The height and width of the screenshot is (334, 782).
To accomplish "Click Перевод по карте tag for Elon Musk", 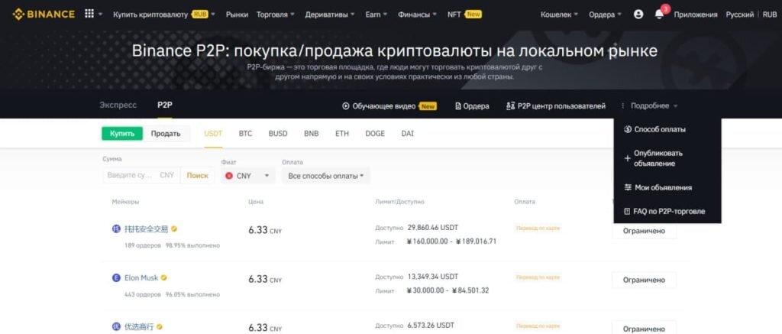I will click(538, 277).
